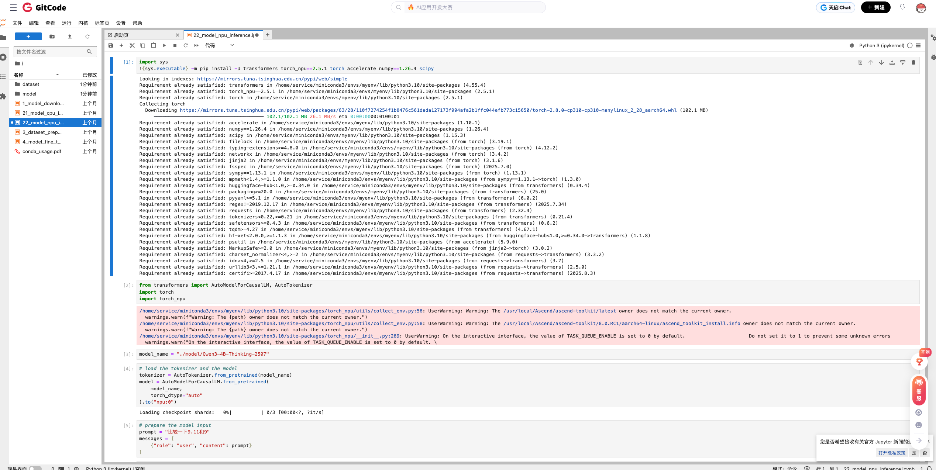
Task: Open the 打开隐私政策 privacy link
Action: click(891, 453)
